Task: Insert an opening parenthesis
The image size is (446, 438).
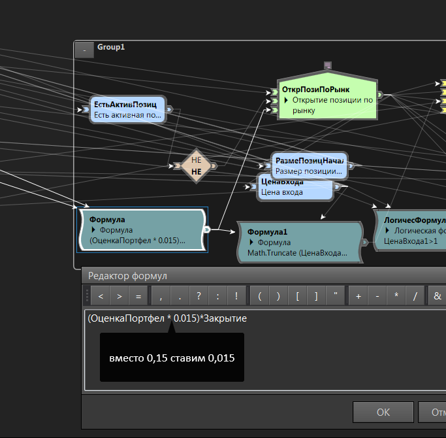Action: [x=259, y=296]
